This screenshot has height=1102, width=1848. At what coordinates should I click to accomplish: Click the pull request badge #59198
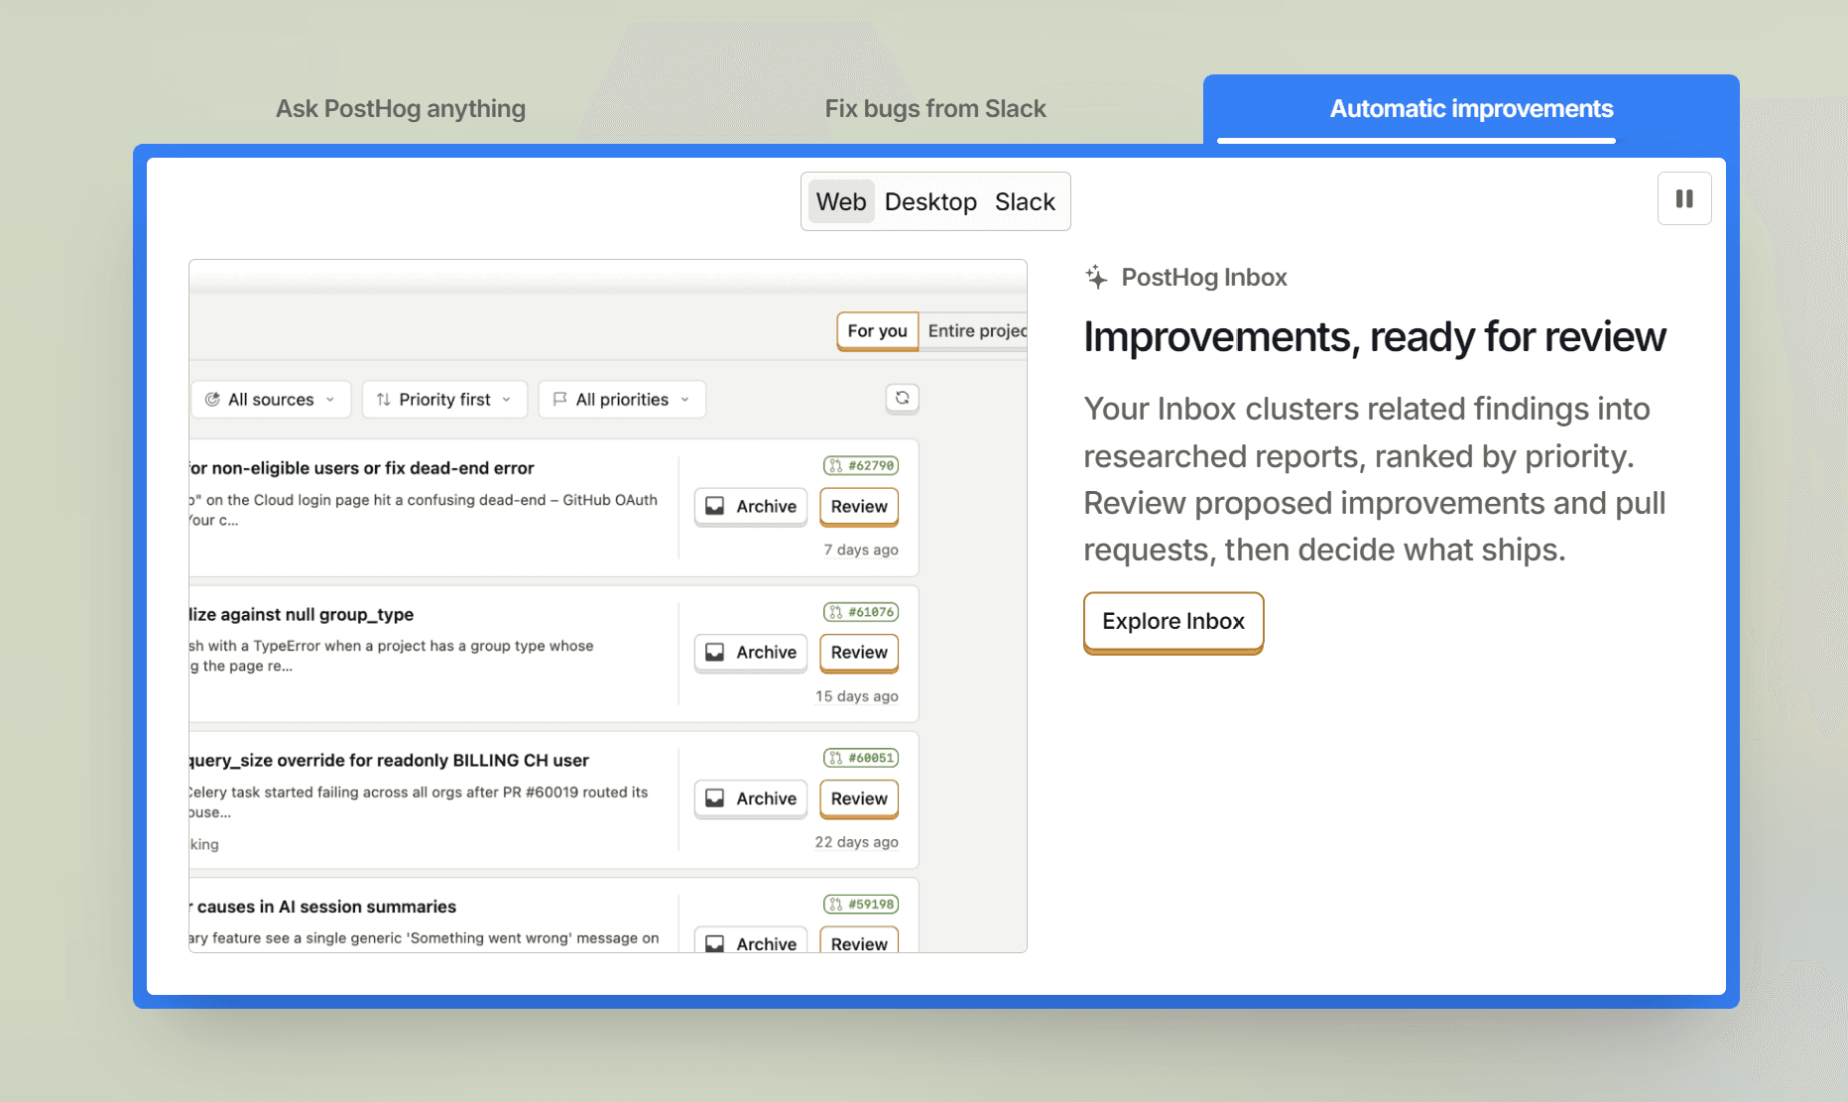coord(861,905)
